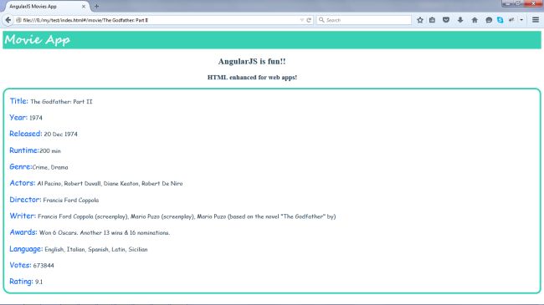The height and width of the screenshot is (305, 544).
Task: Open a new tab with the plus button
Action: [x=96, y=6]
